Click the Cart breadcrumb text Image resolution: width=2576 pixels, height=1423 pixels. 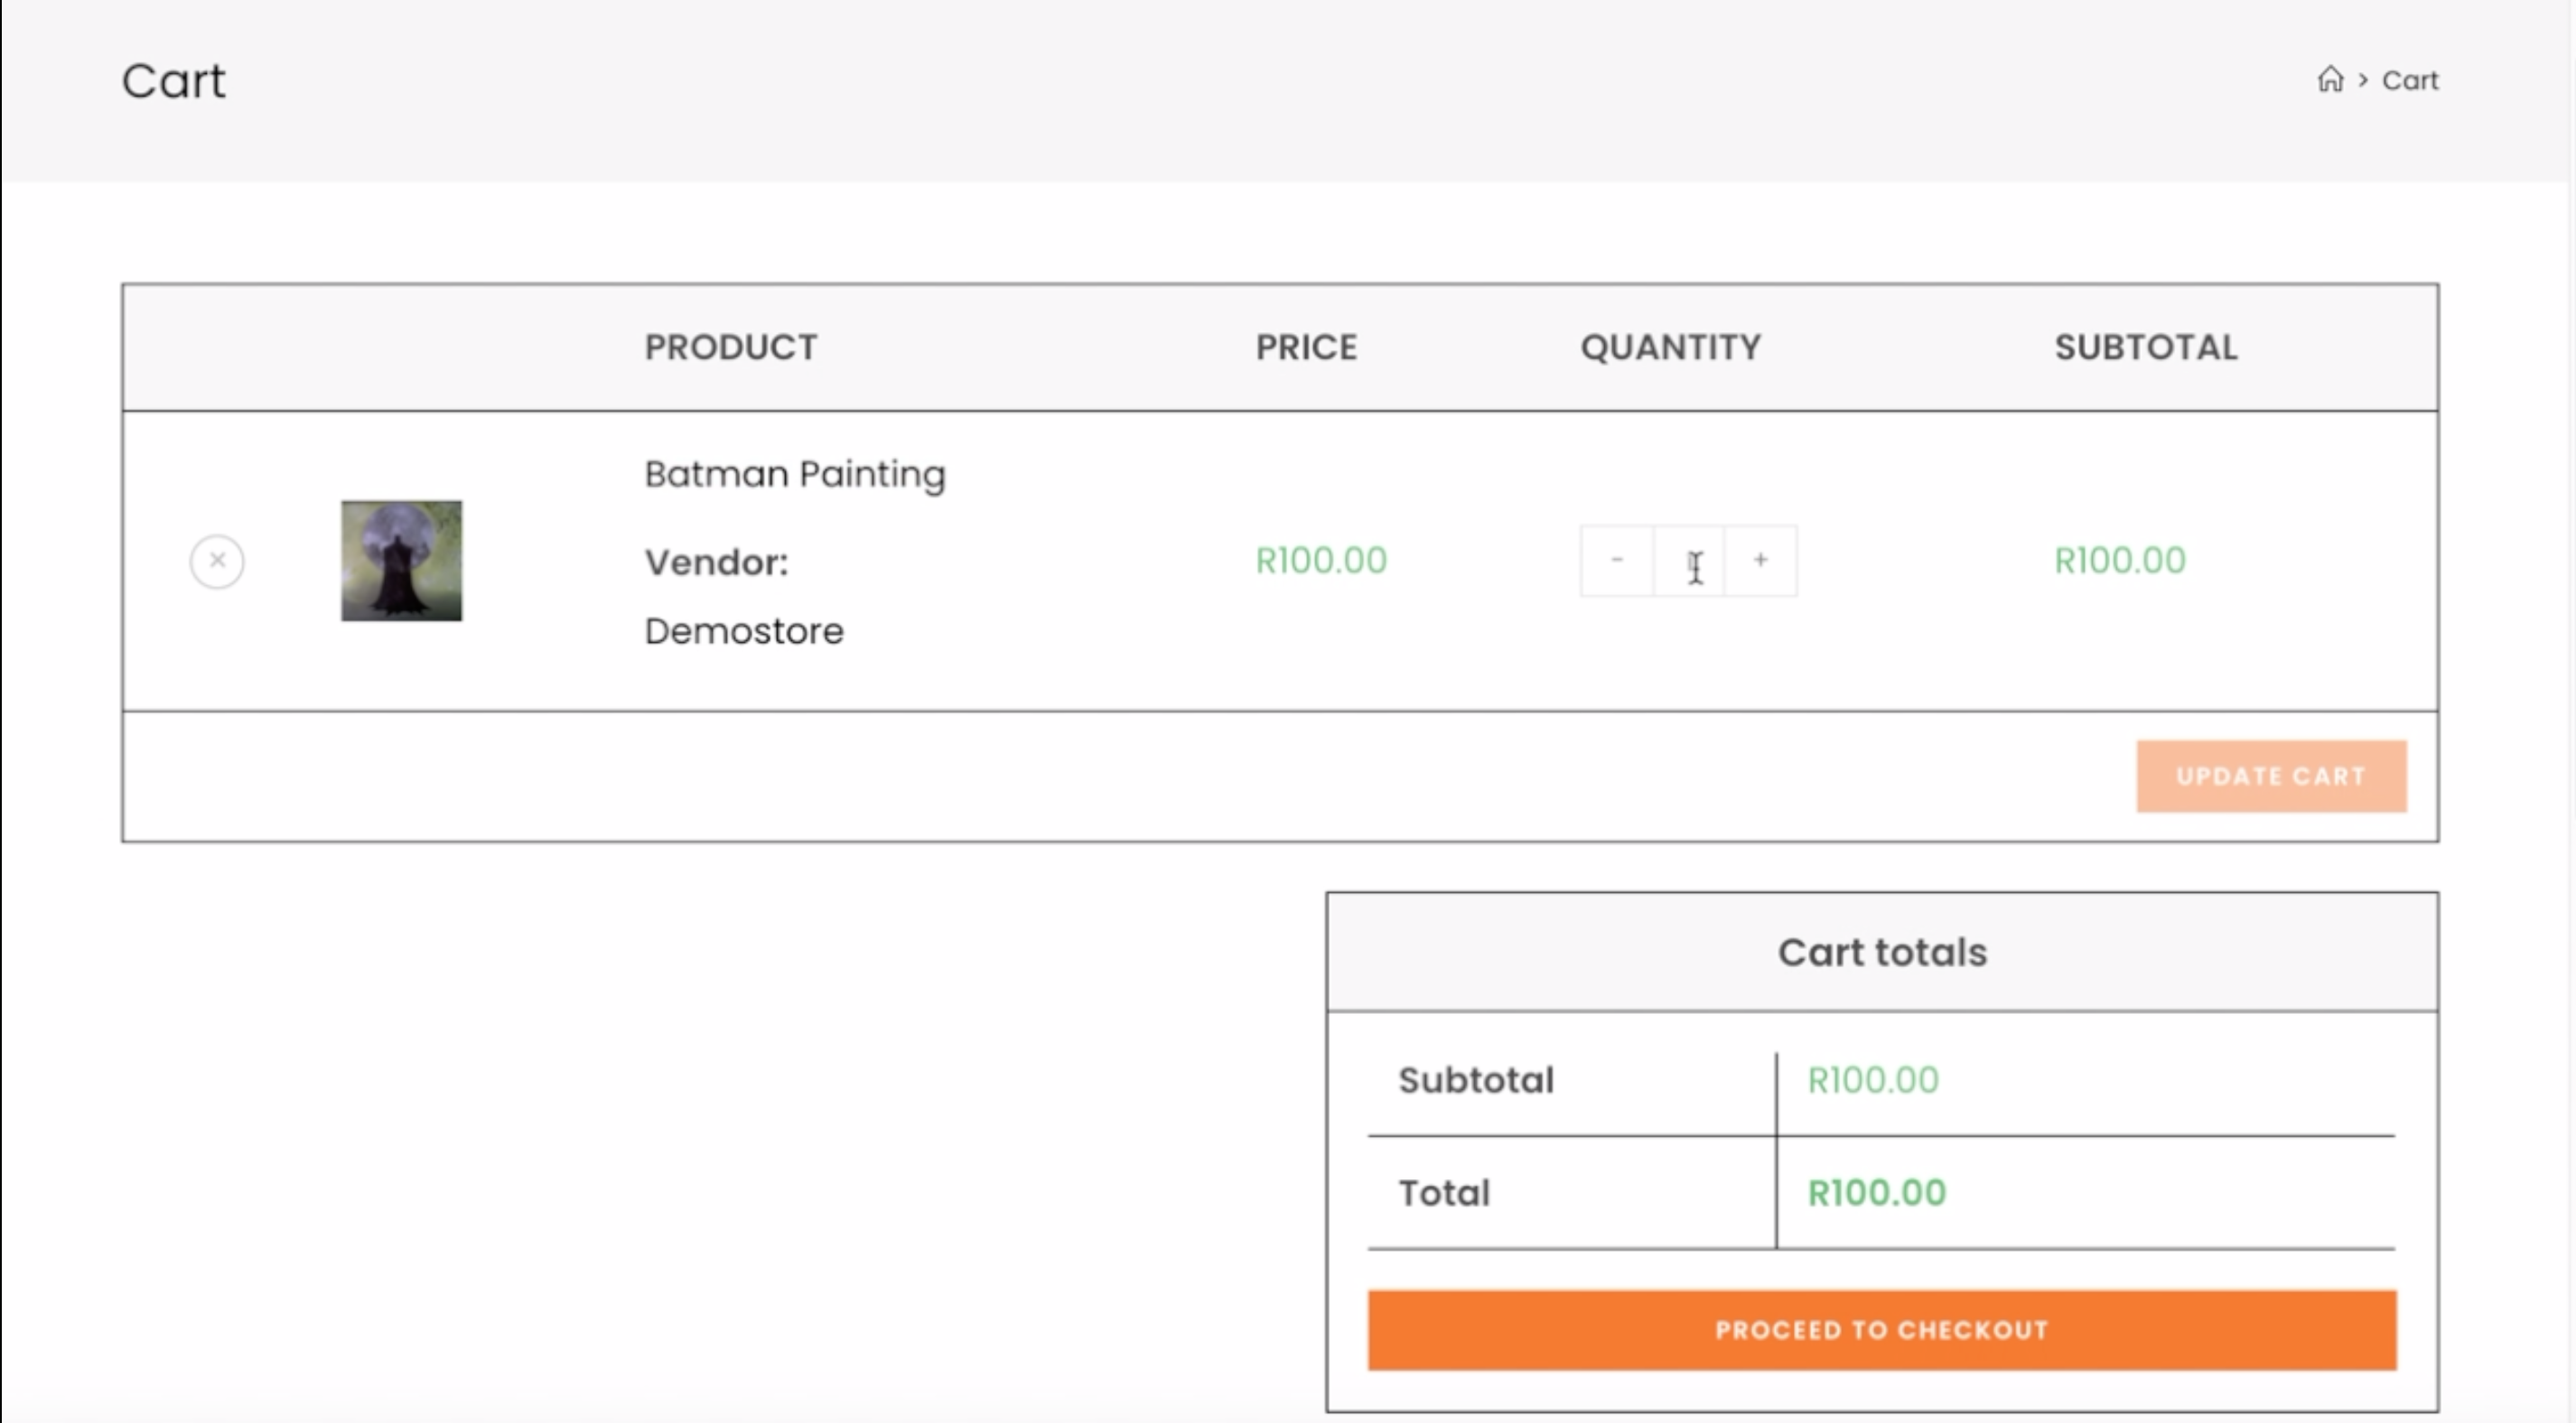pyautogui.click(x=2409, y=80)
